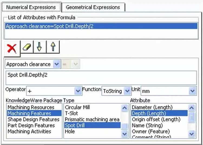This screenshot has height=145, width=203.
Task: Click the Attribute list scrollbar thumb
Action: [192, 117]
